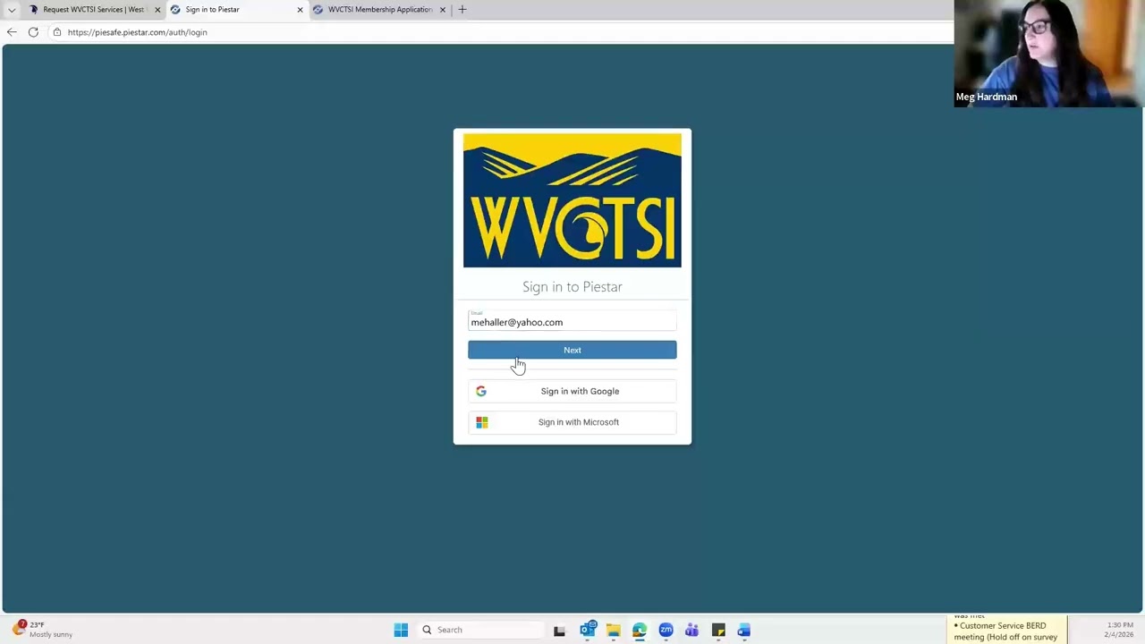The width and height of the screenshot is (1145, 644).
Task: Open Outlook from the taskbar
Action: point(587,630)
